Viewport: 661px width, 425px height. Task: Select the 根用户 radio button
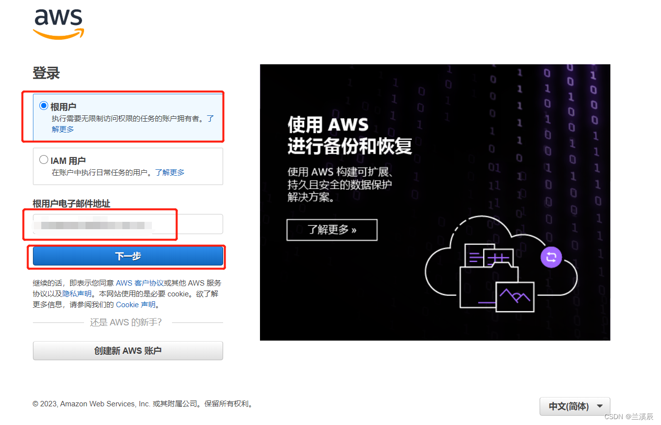(x=44, y=106)
